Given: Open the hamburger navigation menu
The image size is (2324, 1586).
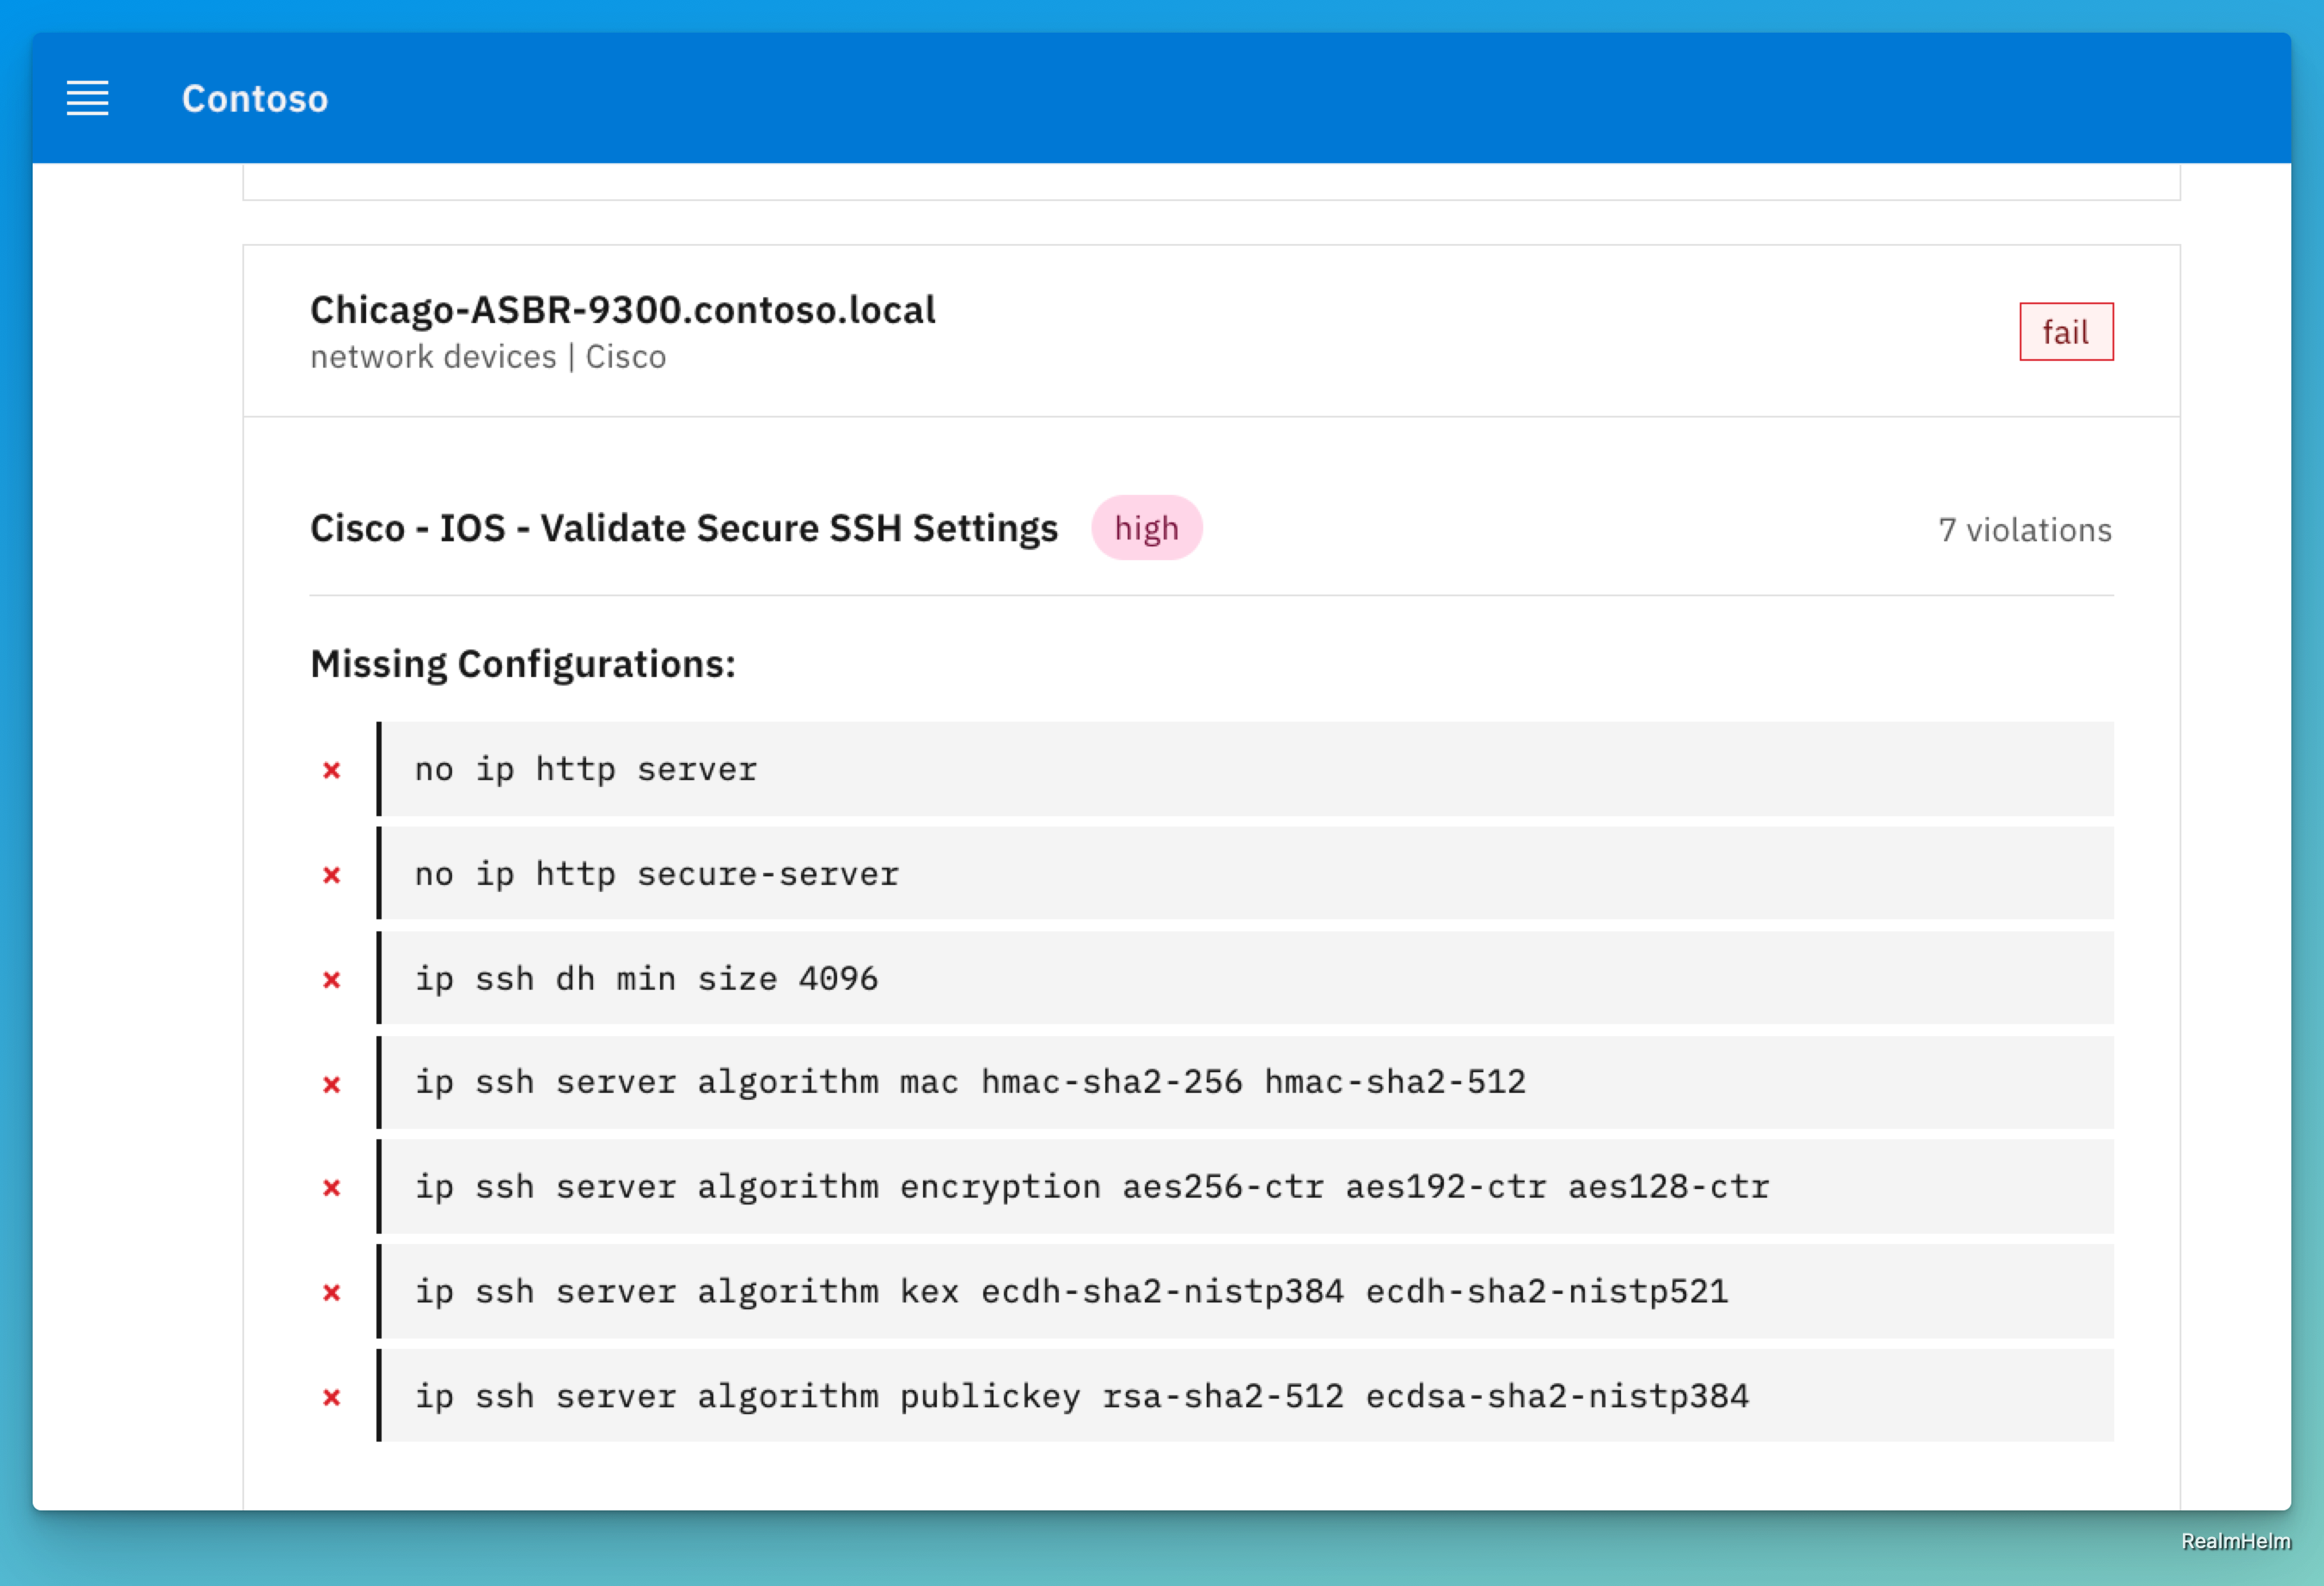Looking at the screenshot, I should tap(87, 99).
